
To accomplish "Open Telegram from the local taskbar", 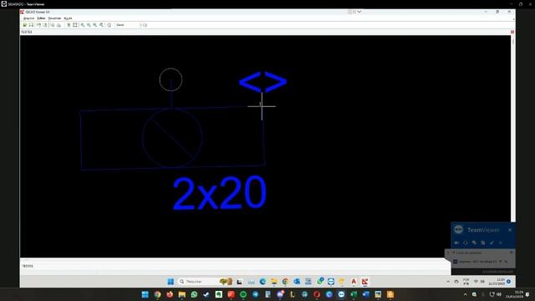I will (256, 294).
